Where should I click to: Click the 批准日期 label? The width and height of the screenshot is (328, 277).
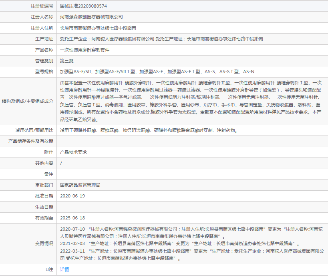pyautogui.click(x=44, y=196)
